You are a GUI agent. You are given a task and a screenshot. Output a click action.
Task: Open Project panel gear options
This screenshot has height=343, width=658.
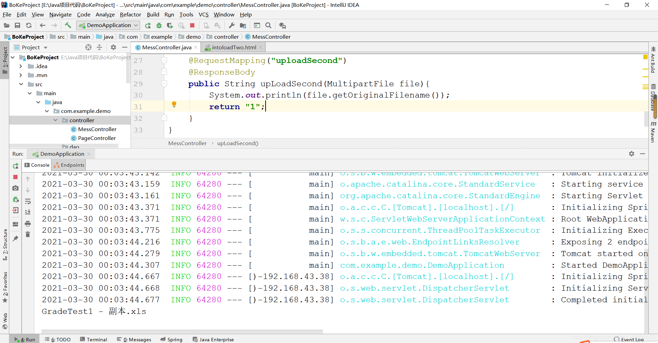tap(113, 47)
